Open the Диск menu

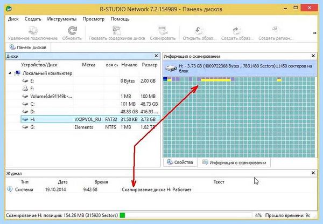coord(13,19)
